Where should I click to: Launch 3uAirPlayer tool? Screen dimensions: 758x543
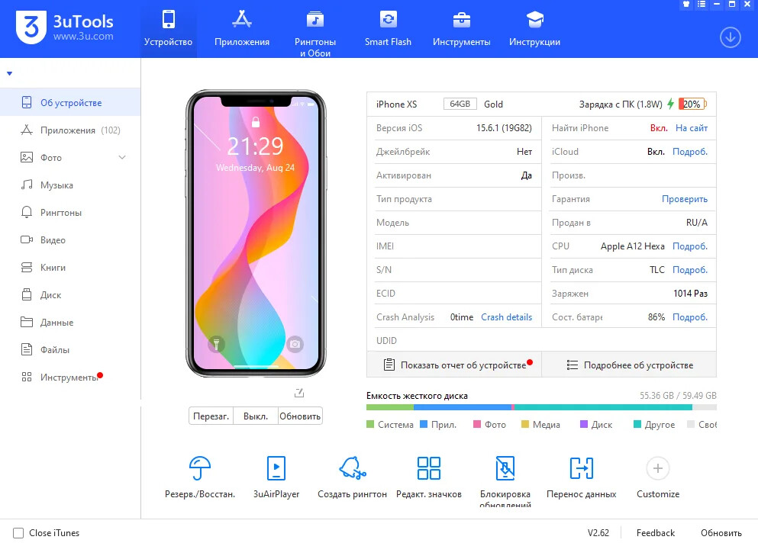[276, 468]
